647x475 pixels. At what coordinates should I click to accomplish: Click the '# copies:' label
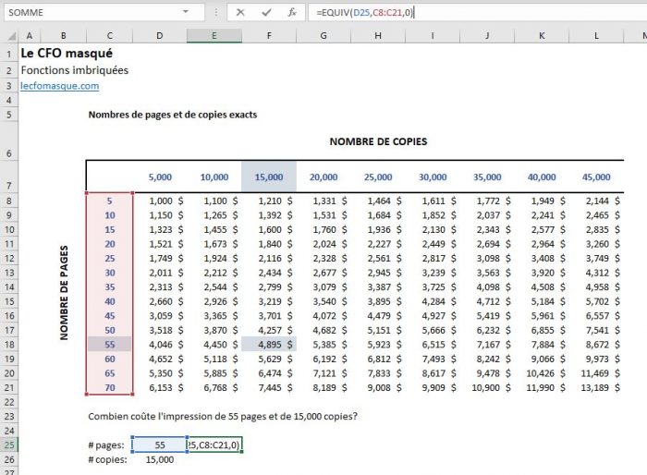pos(108,459)
